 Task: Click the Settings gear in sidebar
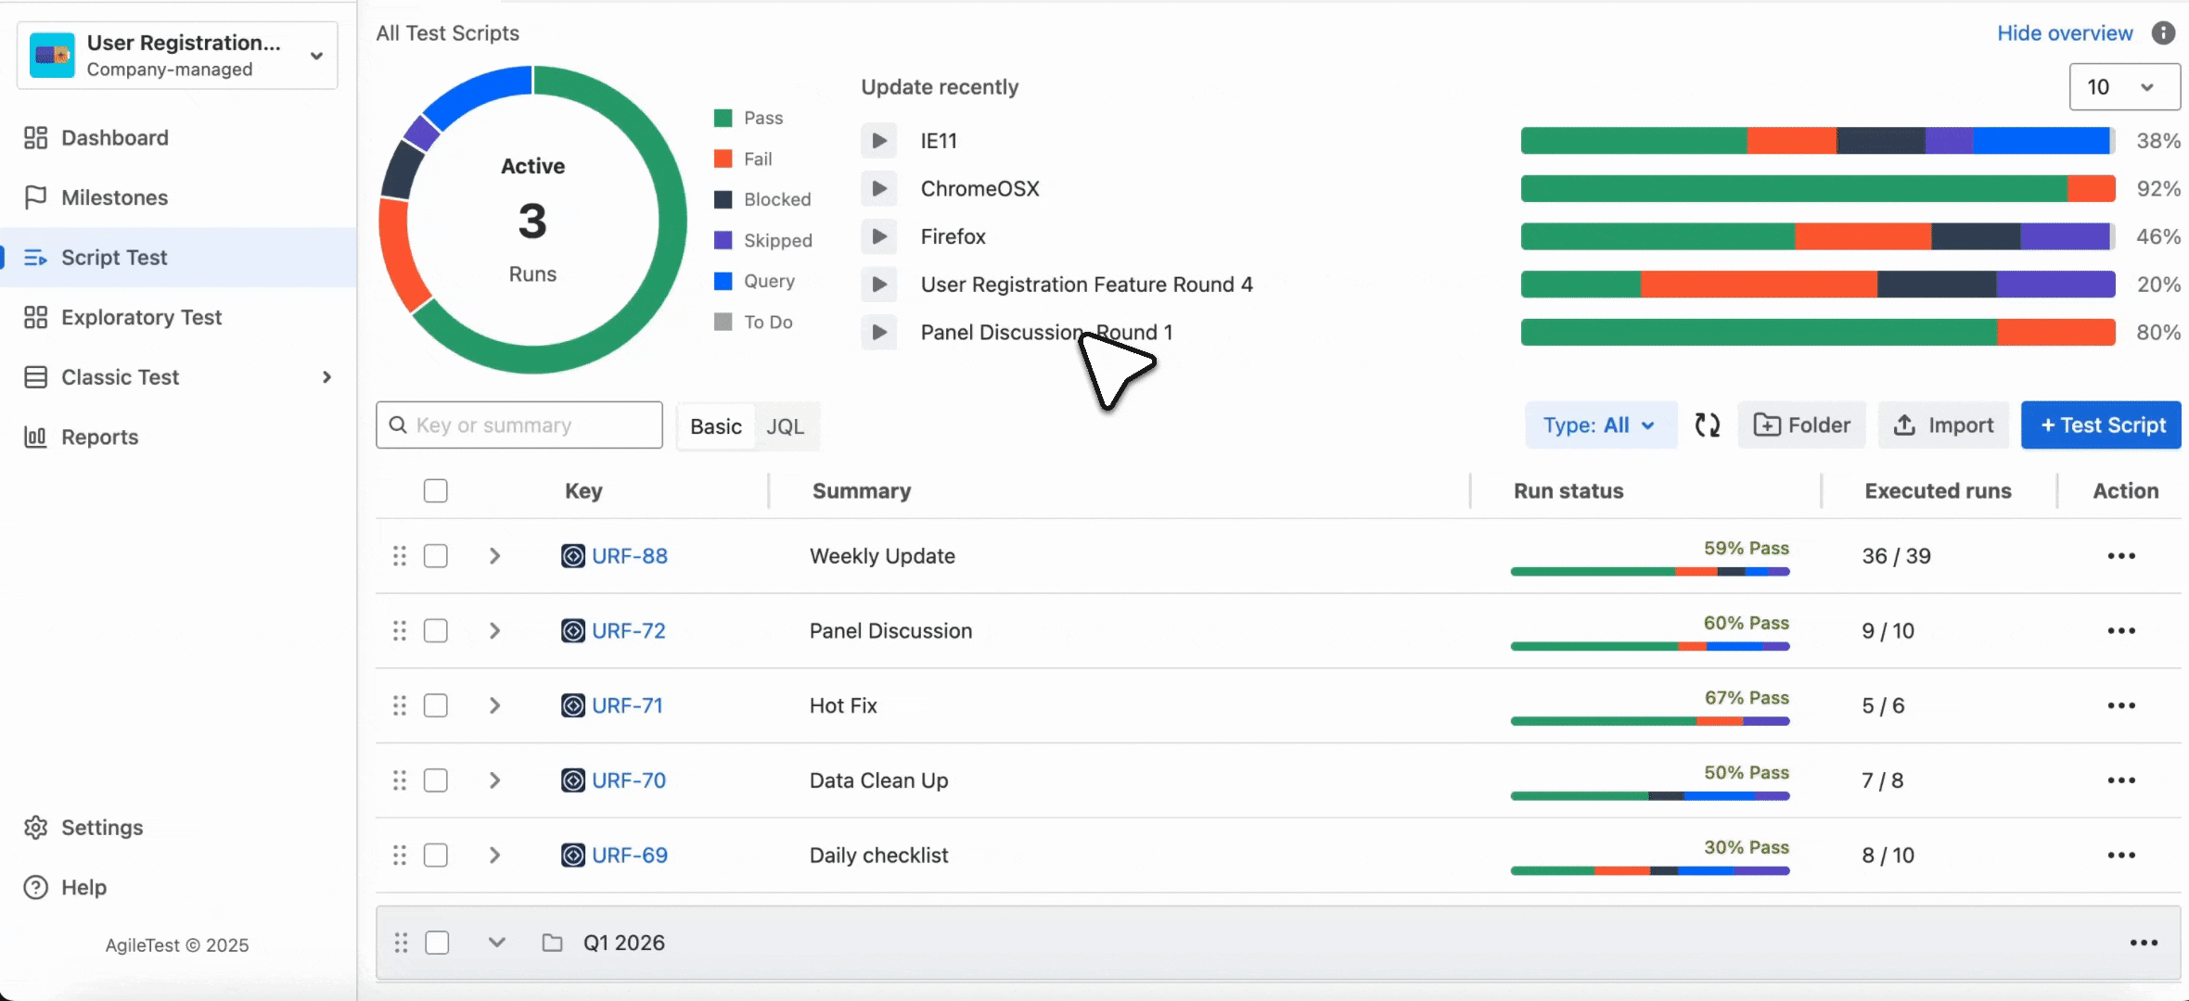point(35,828)
